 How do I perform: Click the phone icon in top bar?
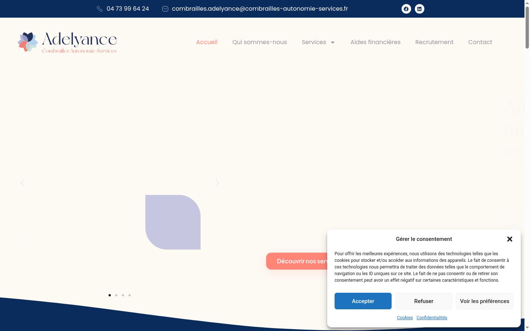(100, 9)
